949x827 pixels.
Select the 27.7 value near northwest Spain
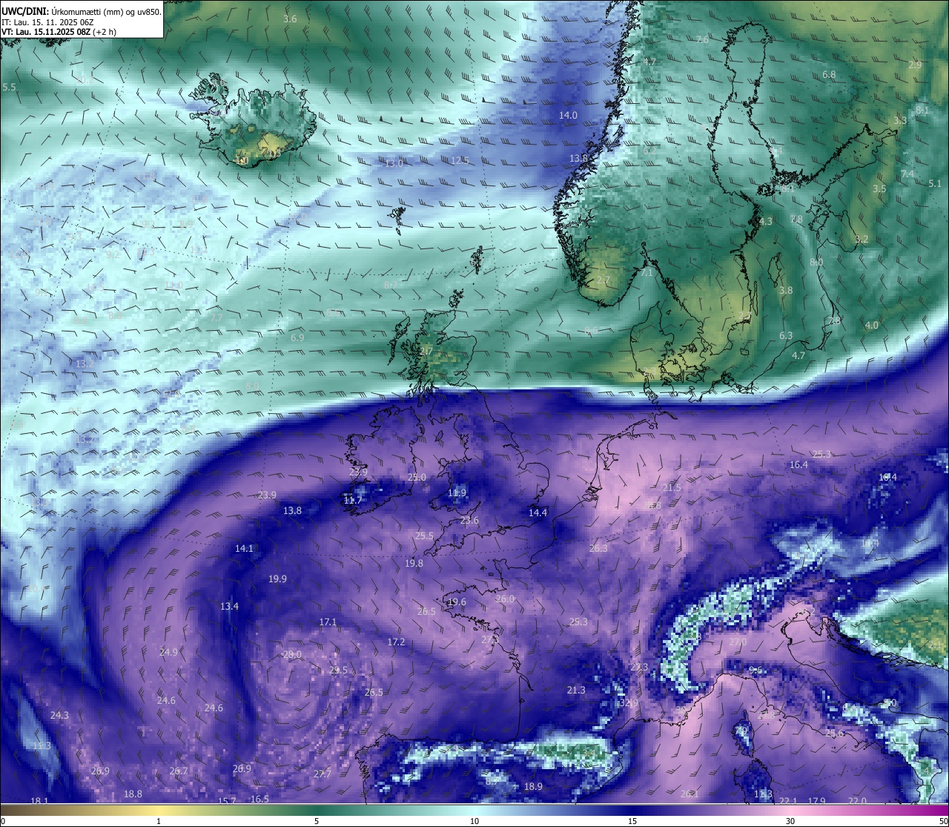pyautogui.click(x=322, y=774)
